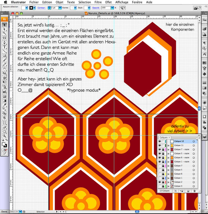Open the Edition menu
Viewport: 208px width, 214px height.
(47, 2)
